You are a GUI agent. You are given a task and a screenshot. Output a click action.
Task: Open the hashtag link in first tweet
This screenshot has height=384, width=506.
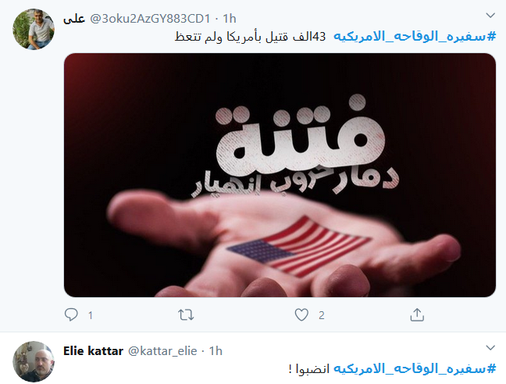tap(415, 36)
